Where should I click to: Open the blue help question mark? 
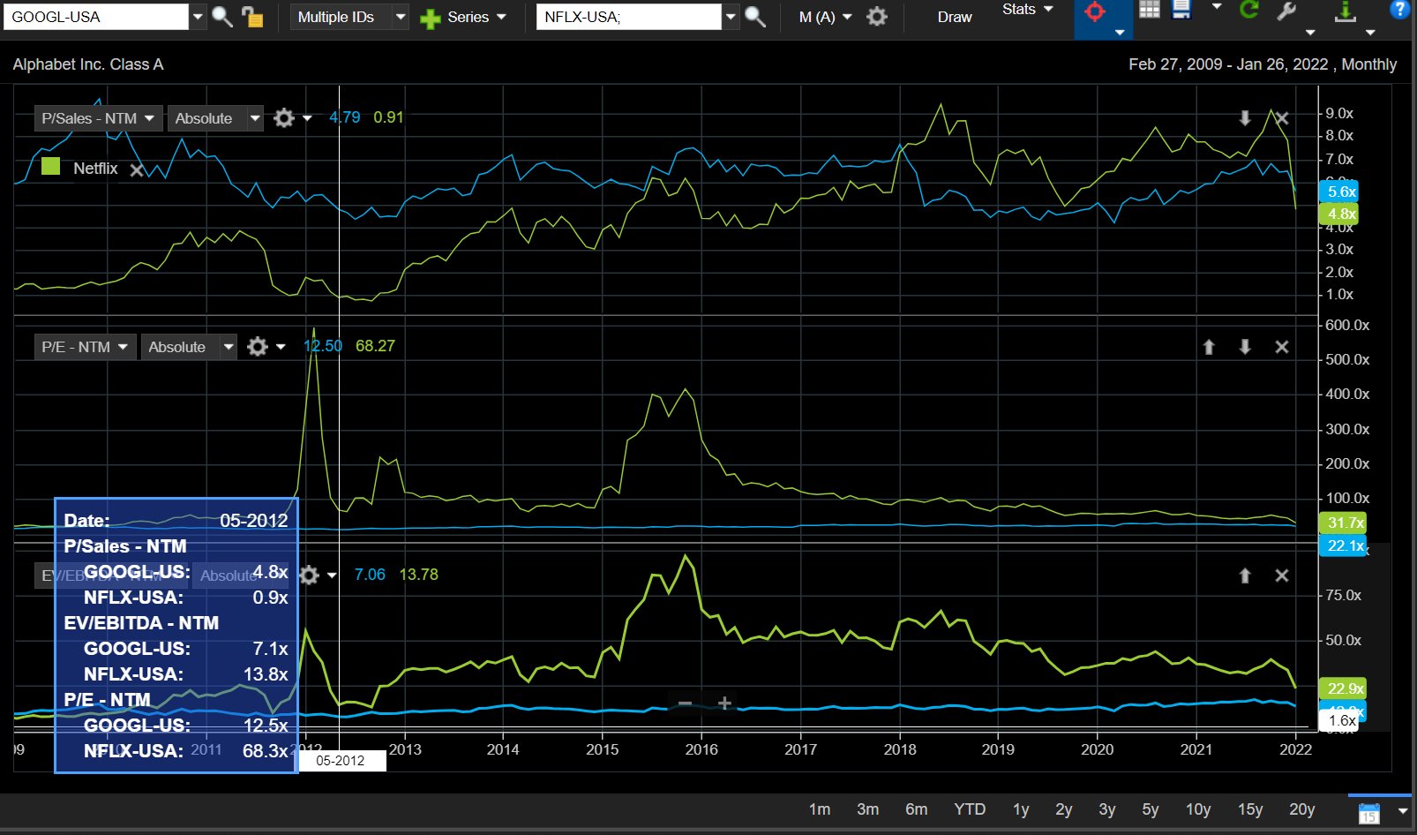pyautogui.click(x=1398, y=10)
